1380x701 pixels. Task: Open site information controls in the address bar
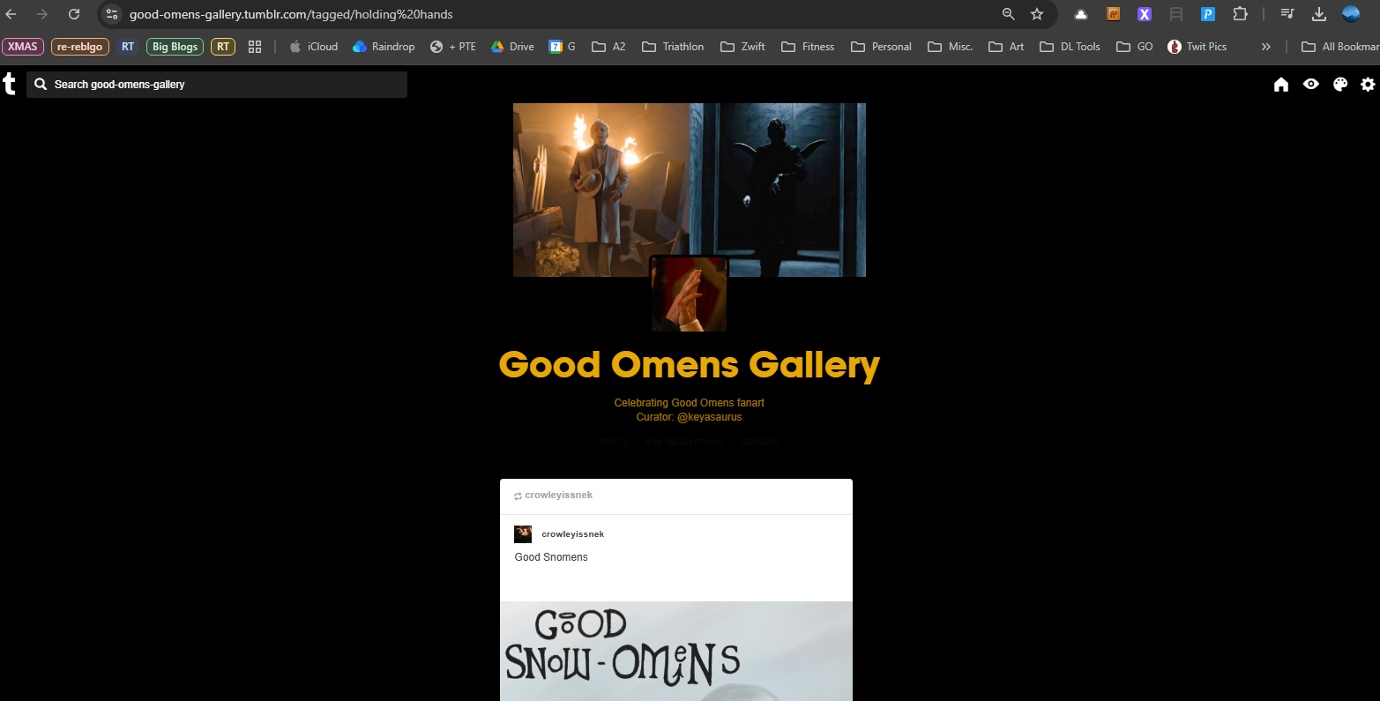[112, 14]
